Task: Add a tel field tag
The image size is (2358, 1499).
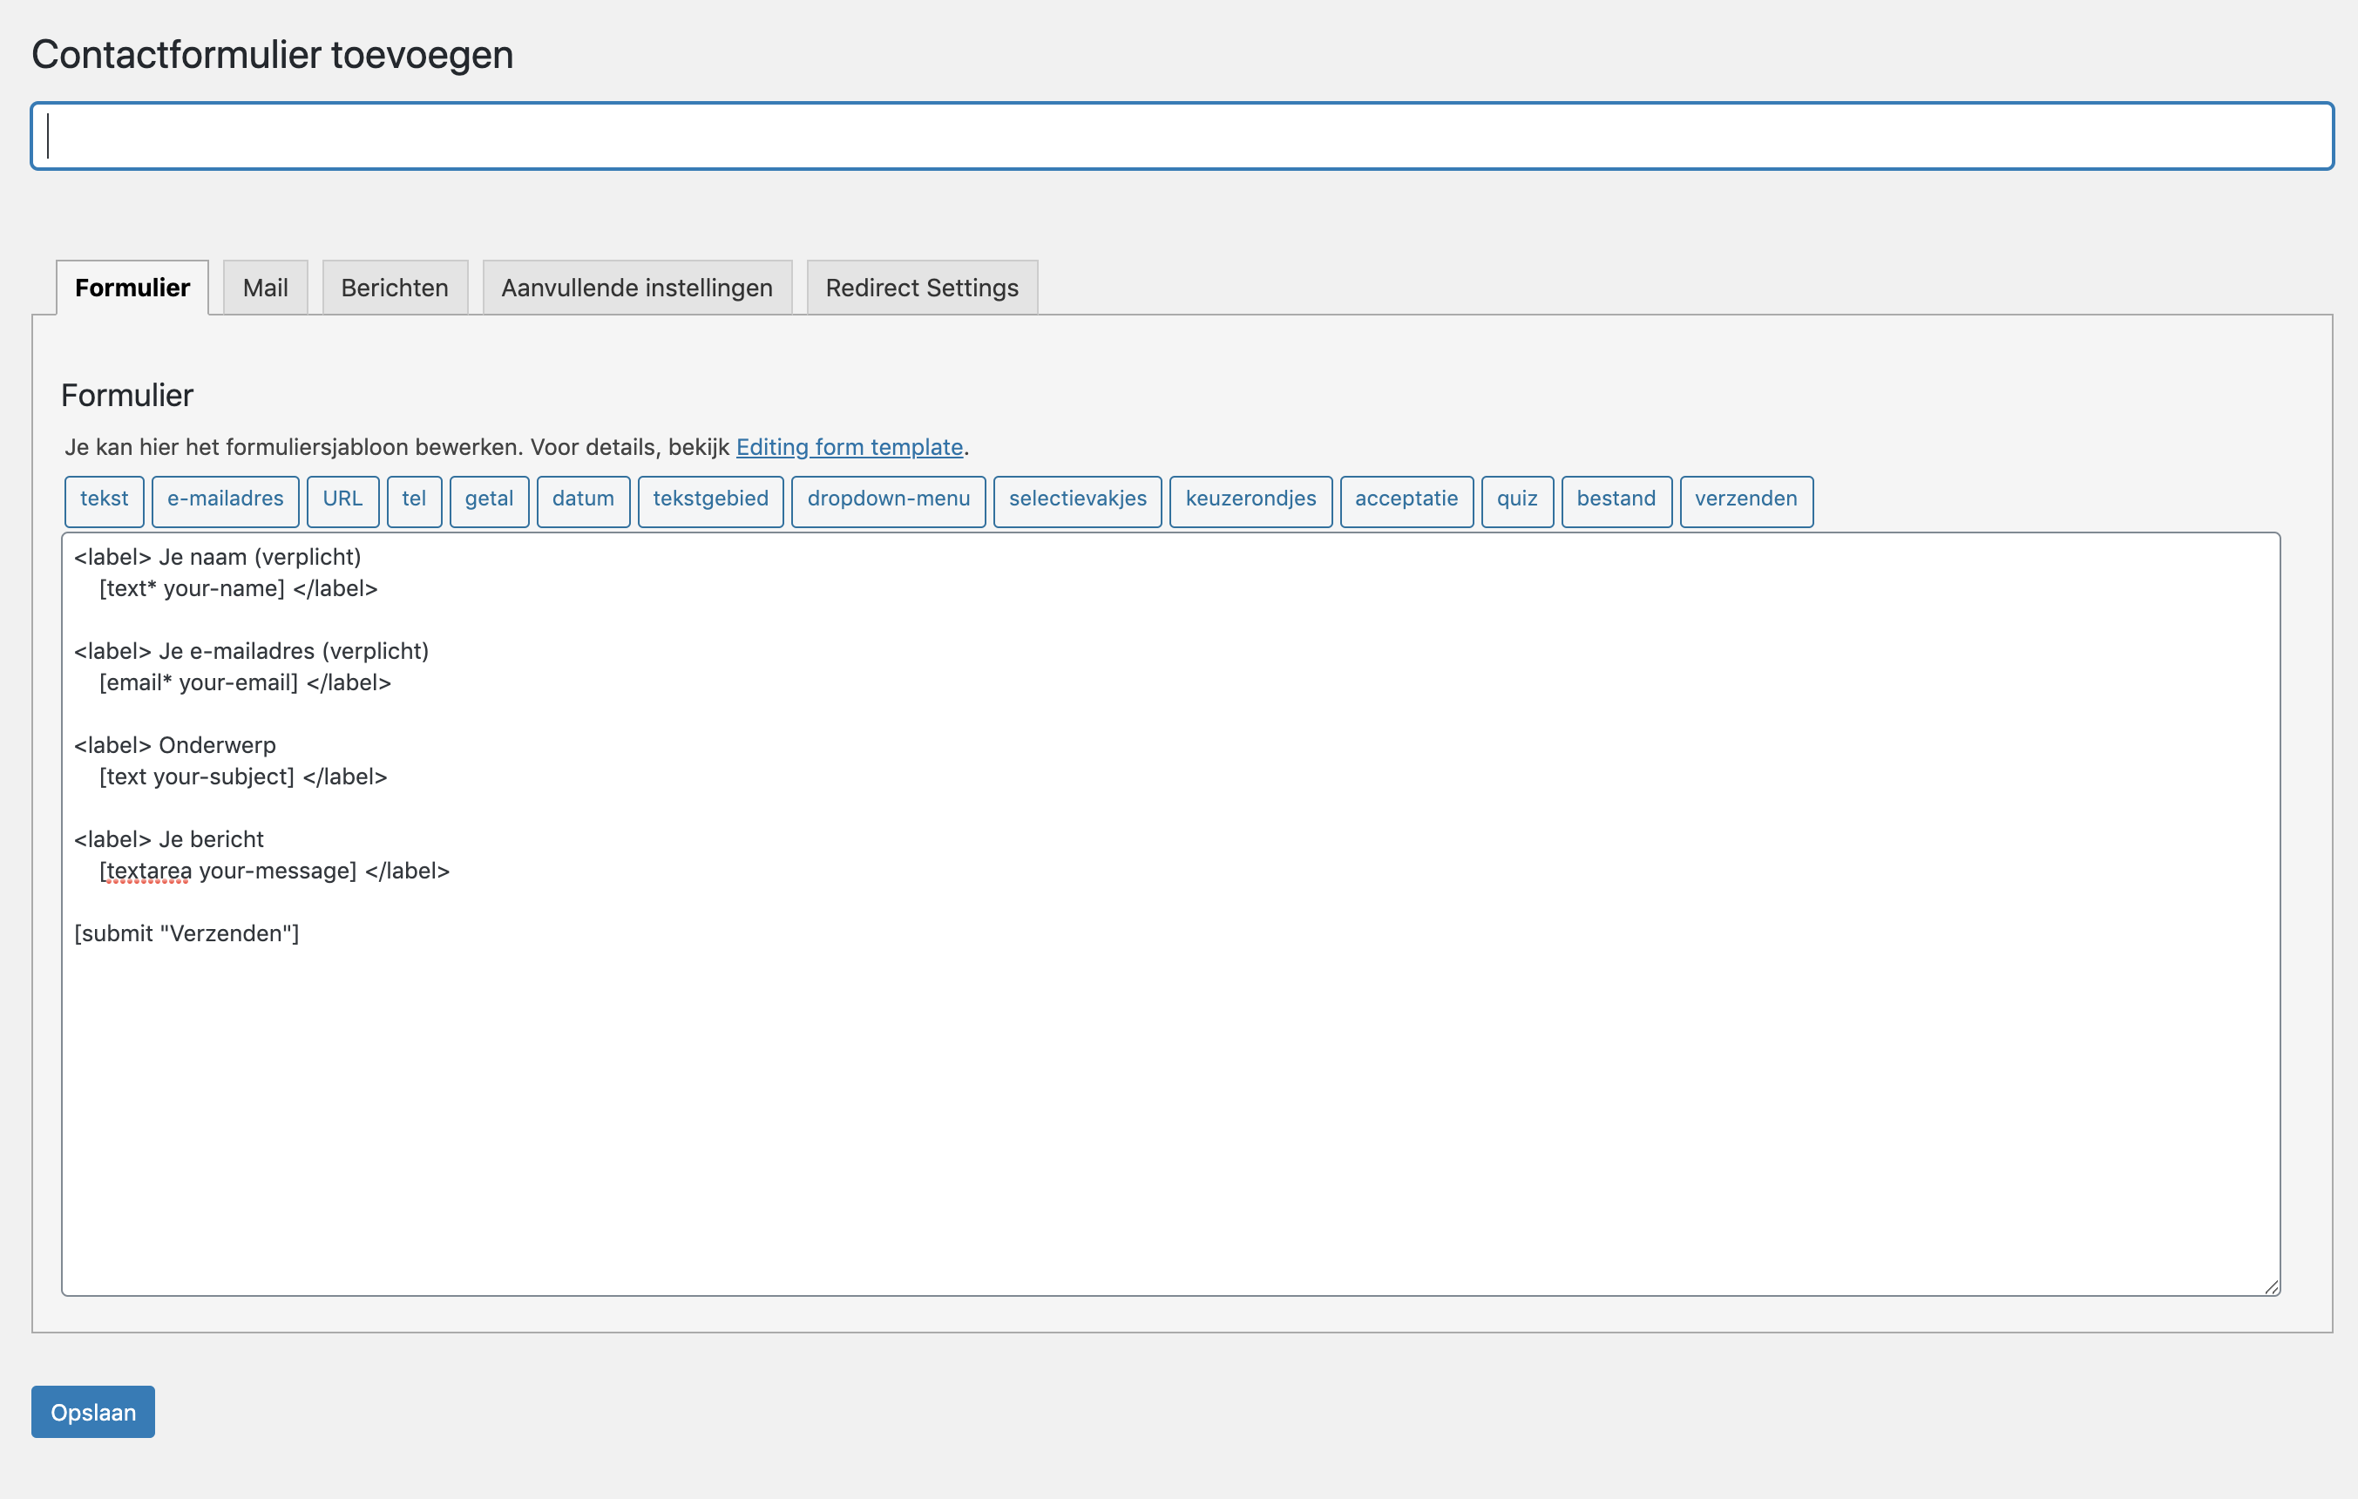Action: 414,499
